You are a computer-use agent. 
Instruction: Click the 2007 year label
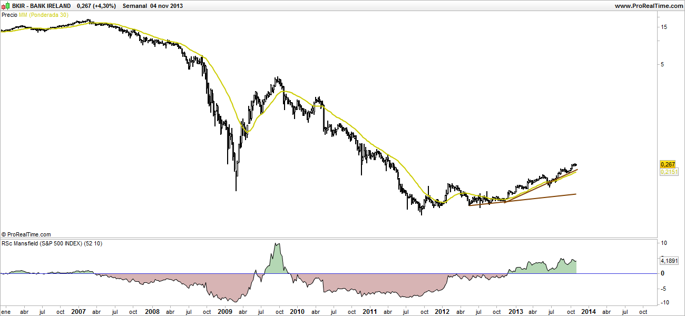pos(79,311)
